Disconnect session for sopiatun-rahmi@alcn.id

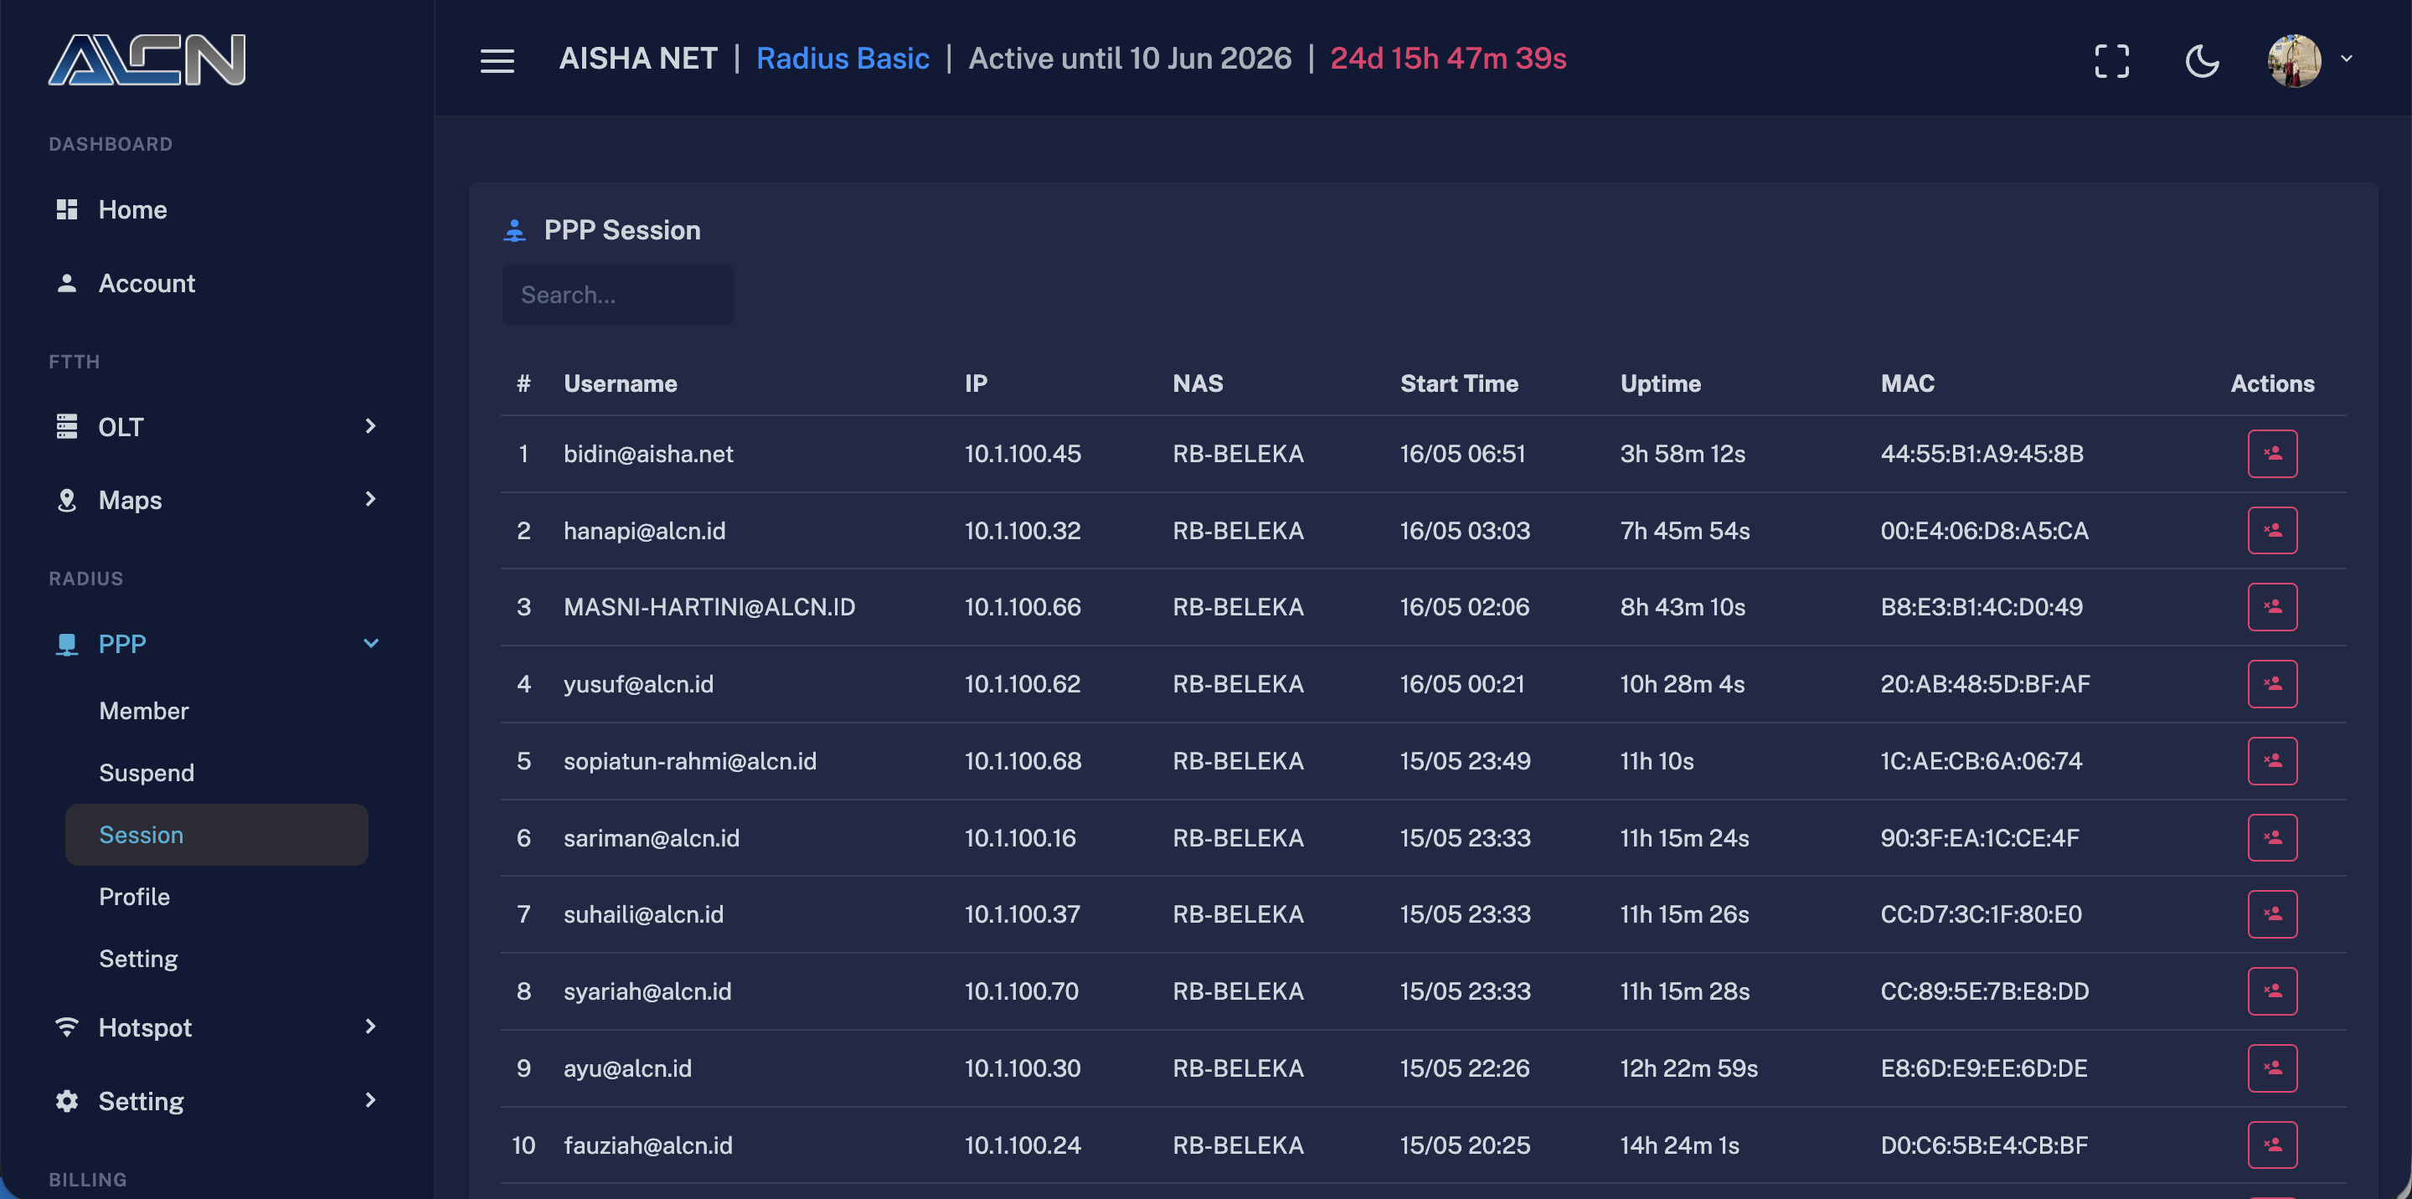pyautogui.click(x=2272, y=761)
